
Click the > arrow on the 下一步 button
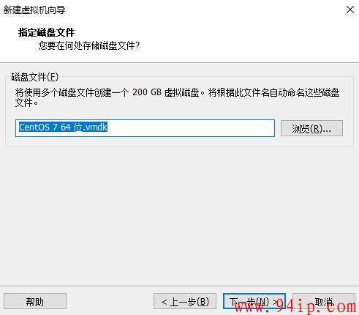coord(275,302)
